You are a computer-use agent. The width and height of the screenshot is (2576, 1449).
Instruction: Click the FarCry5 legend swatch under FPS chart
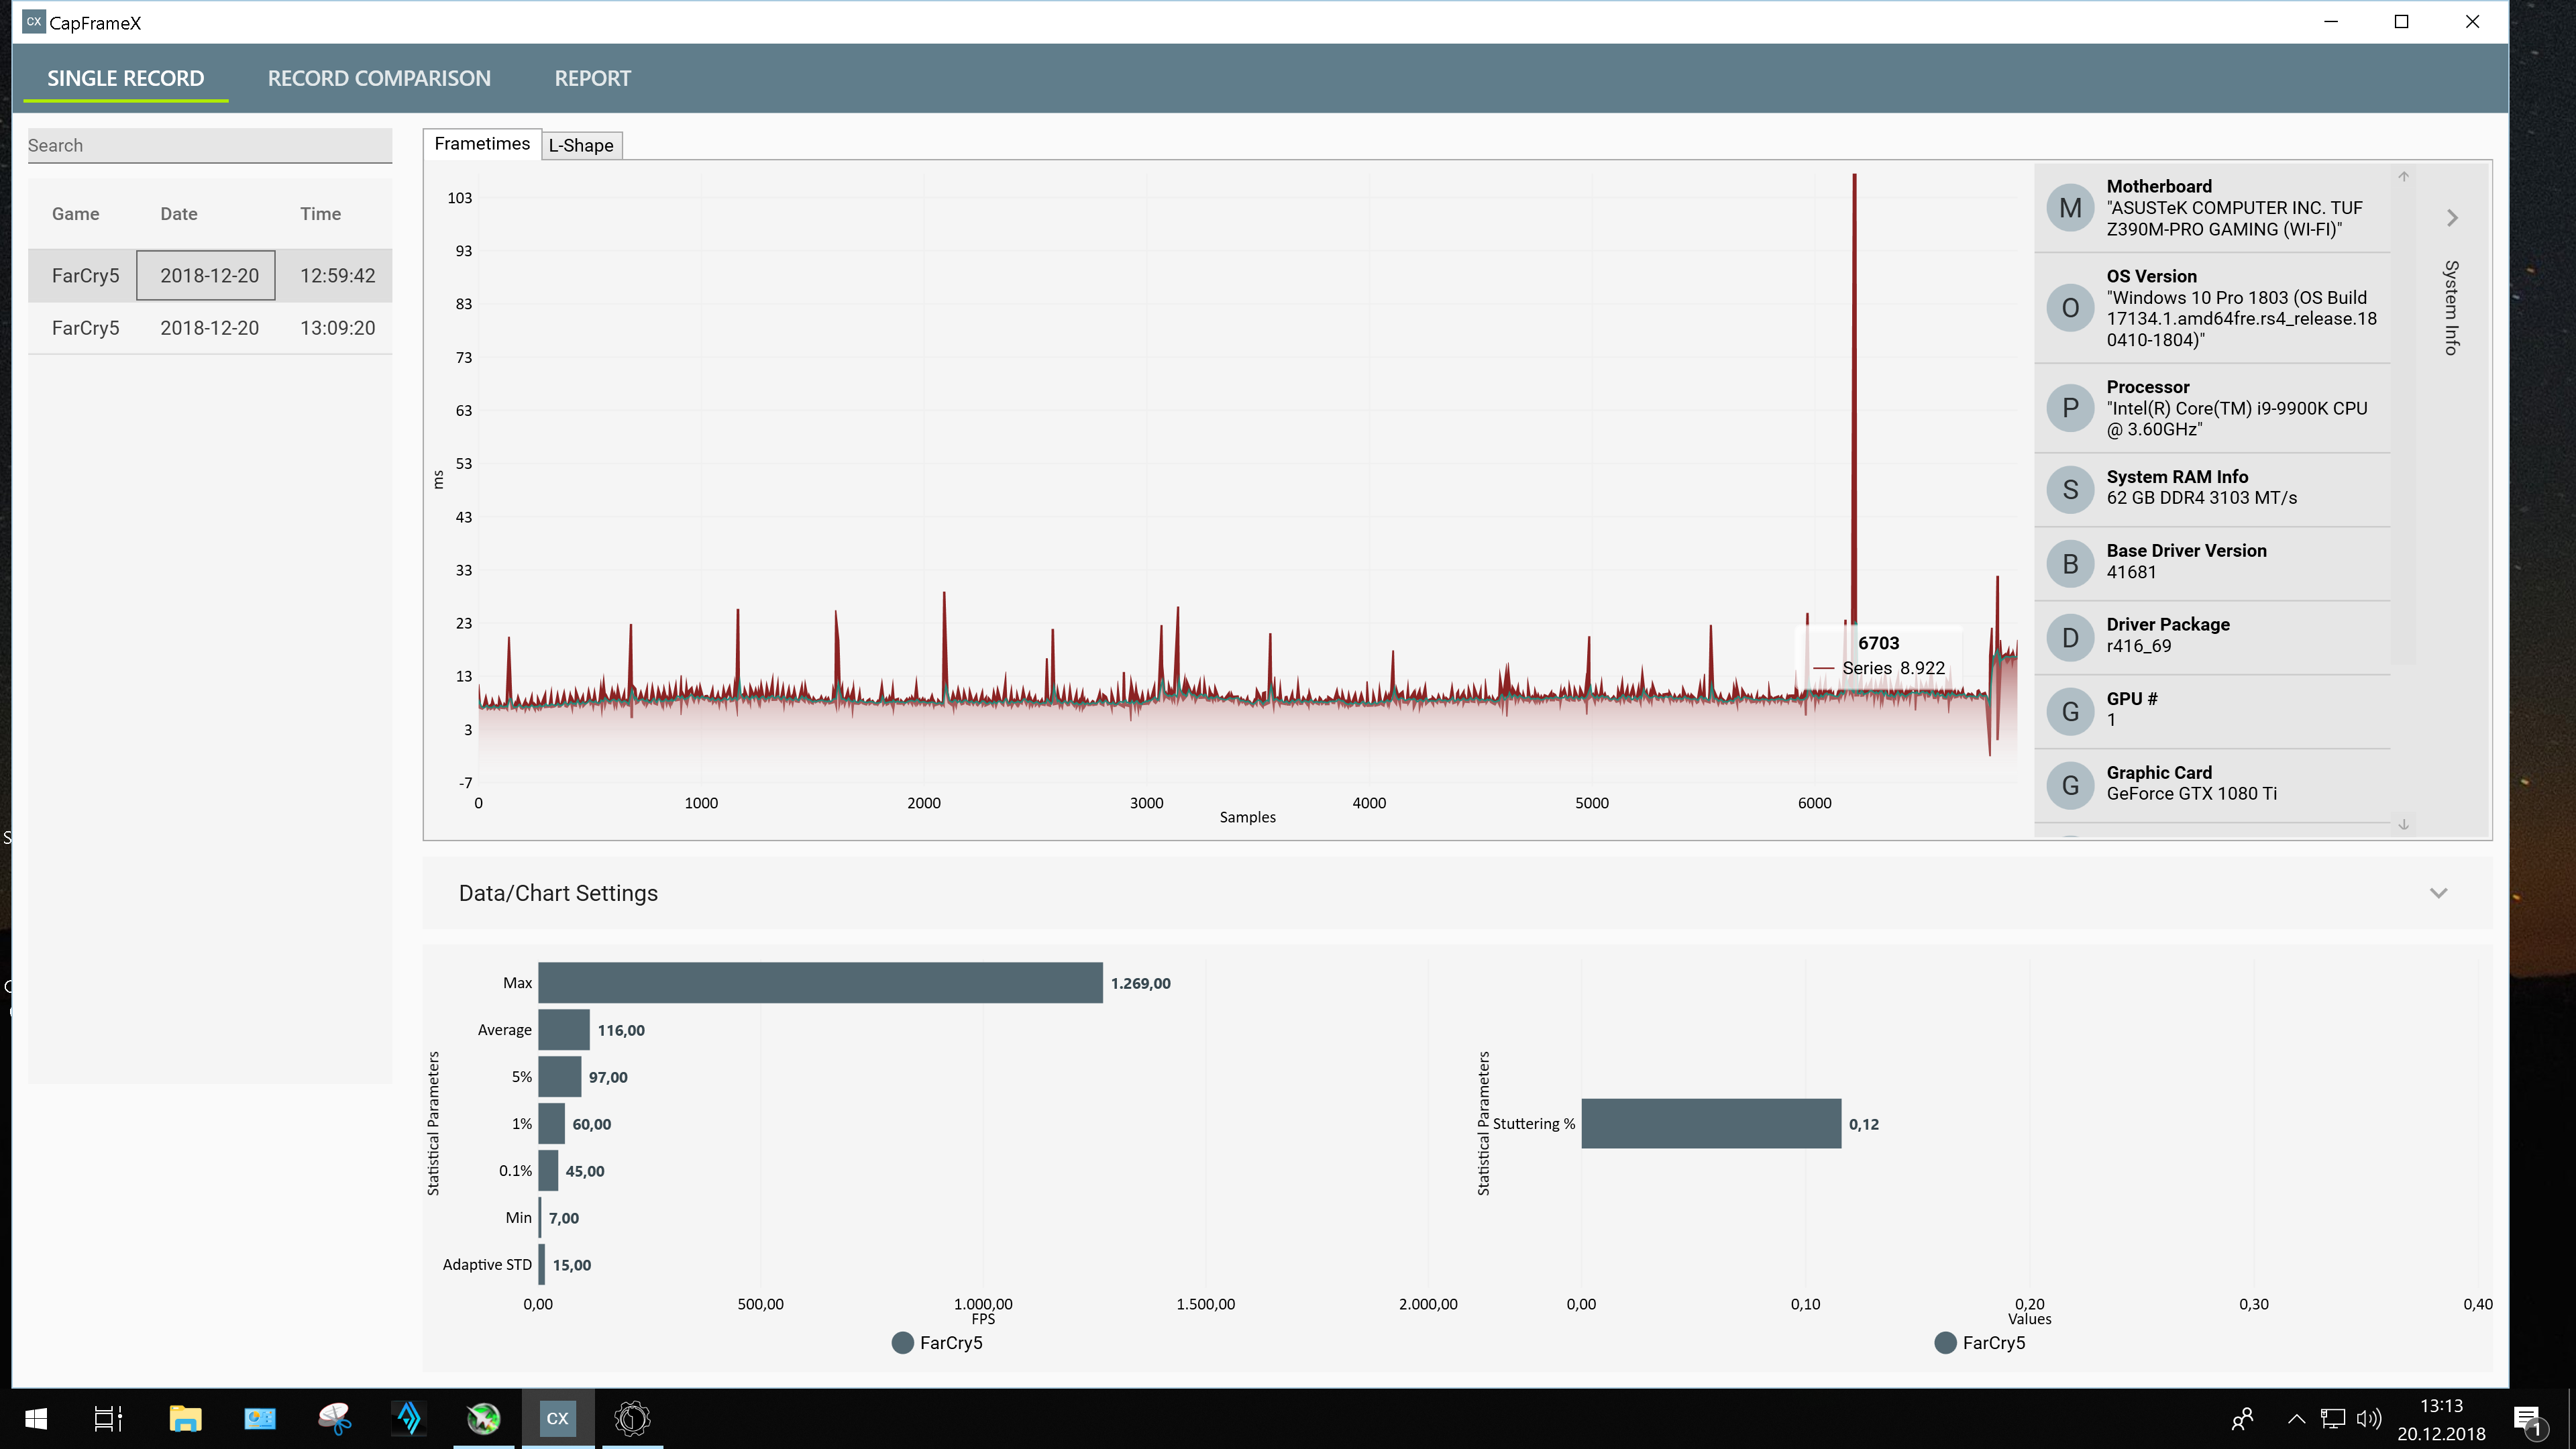point(902,1343)
